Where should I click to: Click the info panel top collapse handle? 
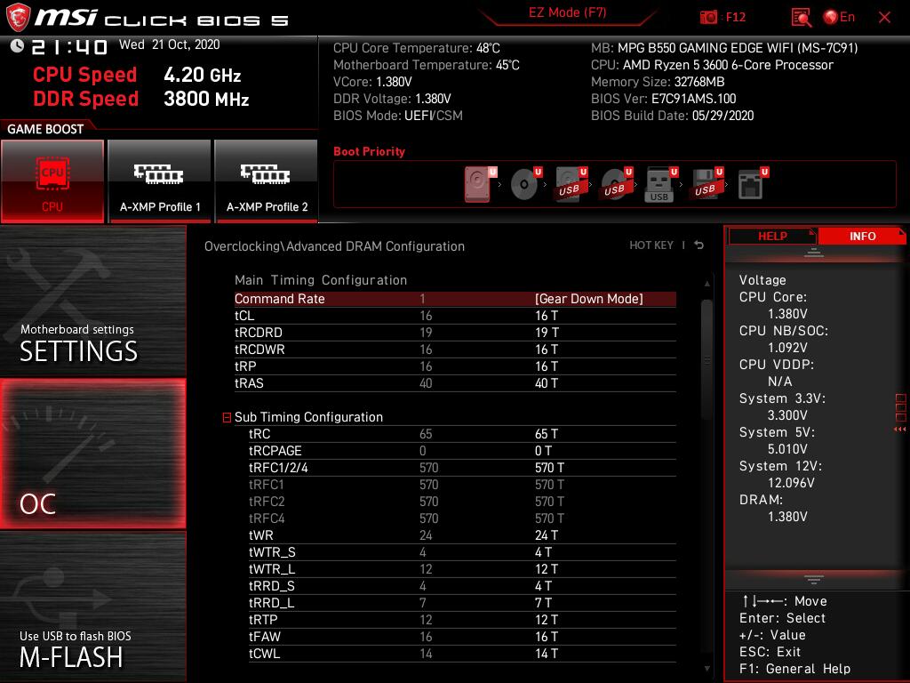click(x=814, y=253)
